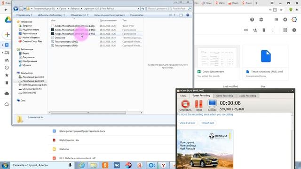This screenshot has height=169, width=301.
Task: Stop recording with the Остановить button in oCam
Action: (x=185, y=105)
